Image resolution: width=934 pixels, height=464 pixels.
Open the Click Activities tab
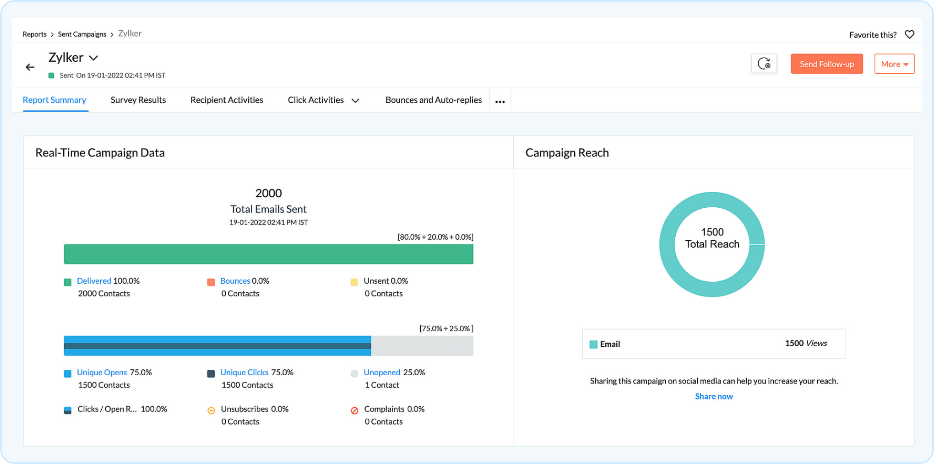coord(315,100)
